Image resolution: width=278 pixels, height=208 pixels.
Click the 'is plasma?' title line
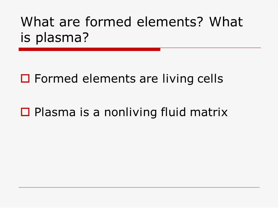click(x=55, y=38)
